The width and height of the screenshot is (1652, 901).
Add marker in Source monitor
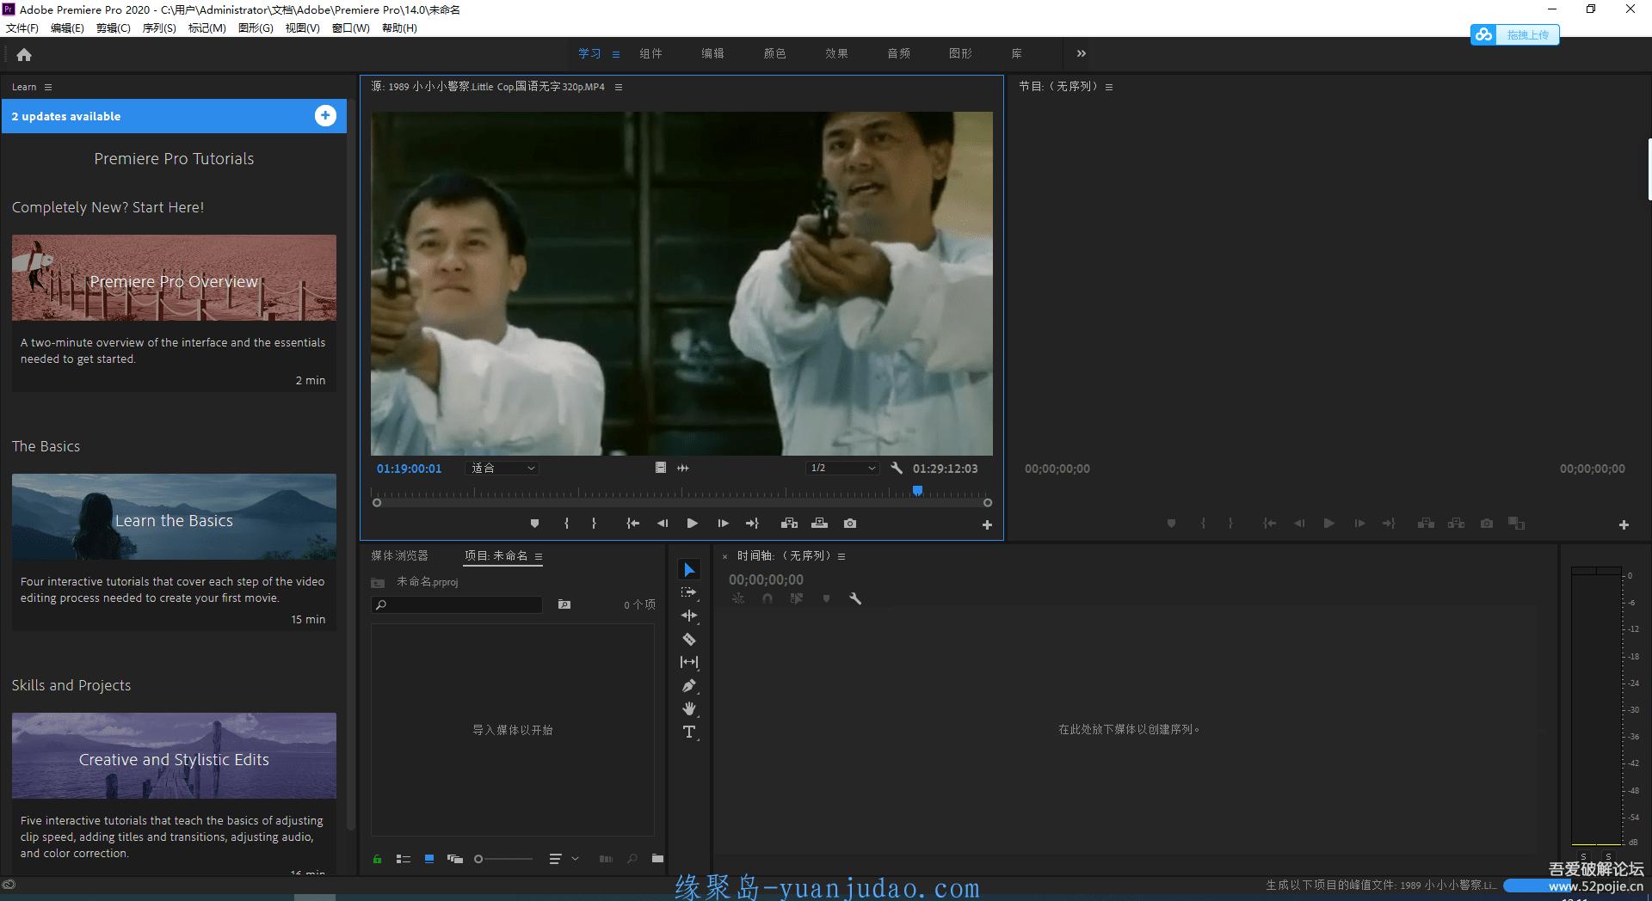[534, 524]
